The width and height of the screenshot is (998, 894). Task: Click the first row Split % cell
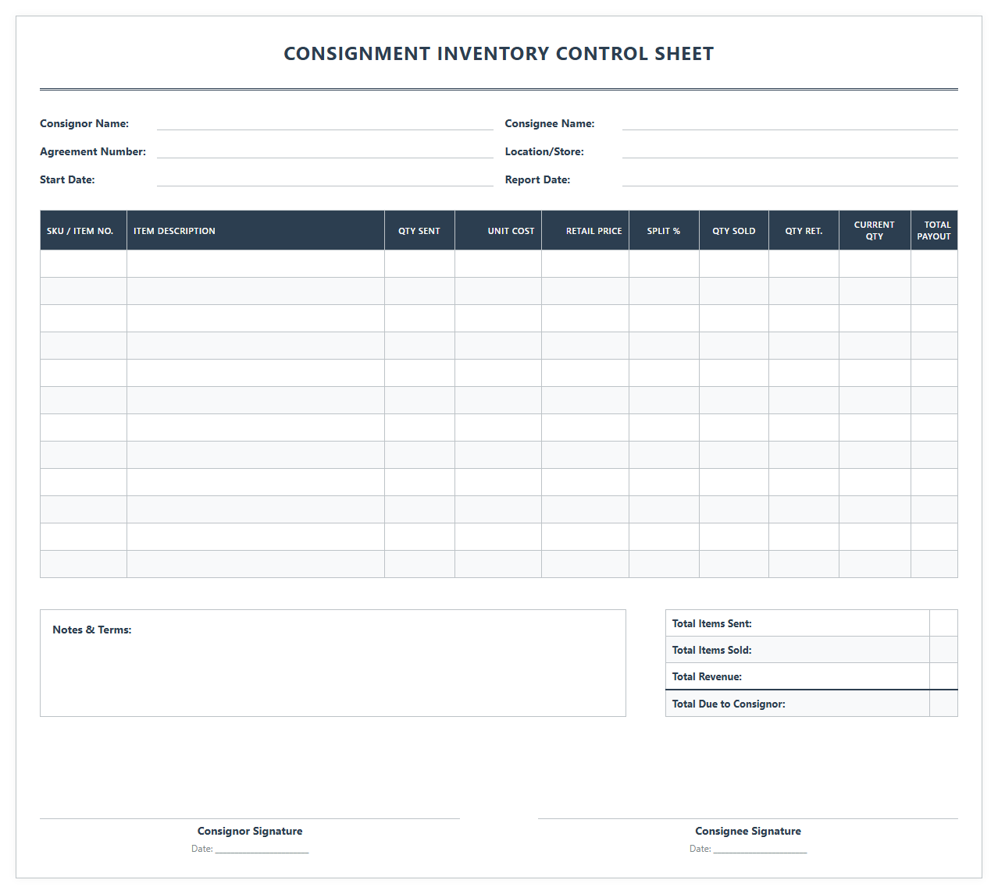pyautogui.click(x=664, y=264)
